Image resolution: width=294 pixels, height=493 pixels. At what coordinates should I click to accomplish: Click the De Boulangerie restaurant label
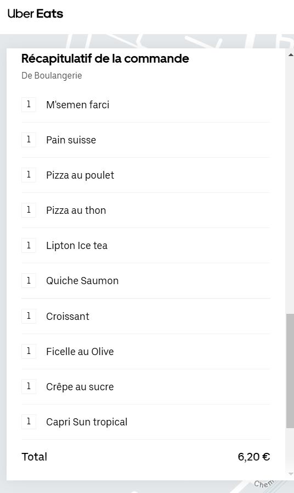tap(52, 76)
